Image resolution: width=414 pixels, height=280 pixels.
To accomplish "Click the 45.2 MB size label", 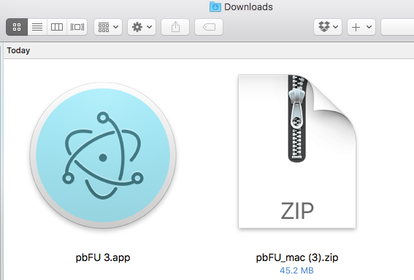I will click(x=296, y=271).
